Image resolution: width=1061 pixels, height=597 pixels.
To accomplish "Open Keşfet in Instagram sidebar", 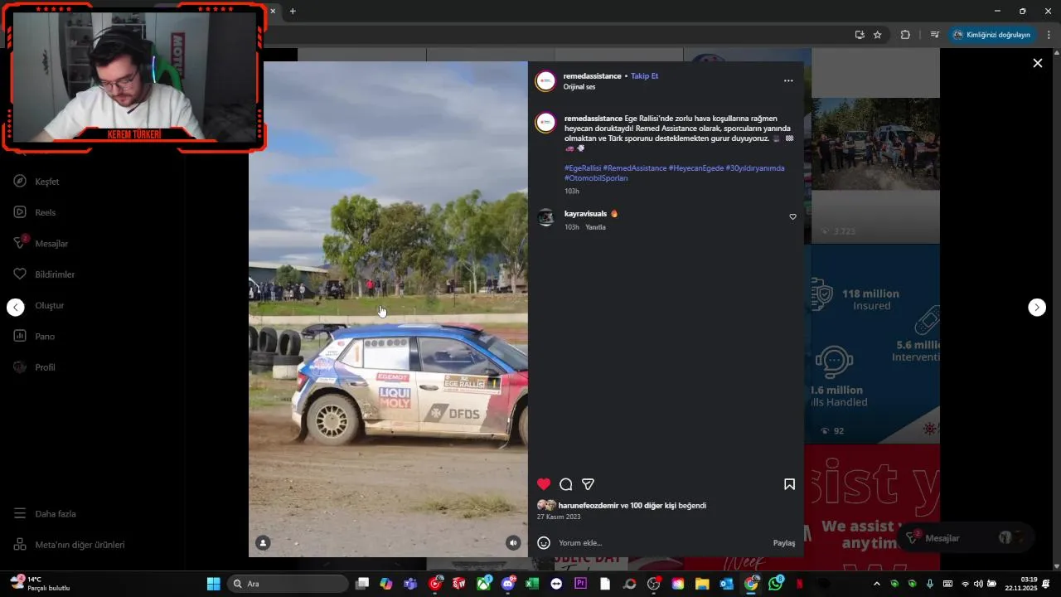I will click(36, 182).
